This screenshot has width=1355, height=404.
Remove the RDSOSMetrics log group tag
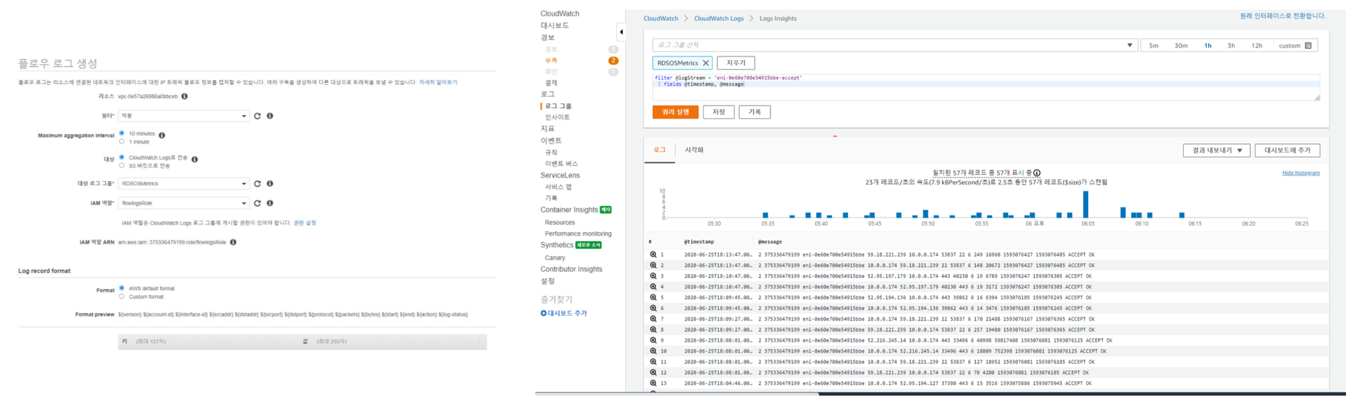(x=706, y=63)
